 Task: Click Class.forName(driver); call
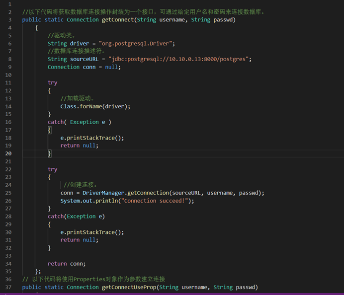click(95, 106)
